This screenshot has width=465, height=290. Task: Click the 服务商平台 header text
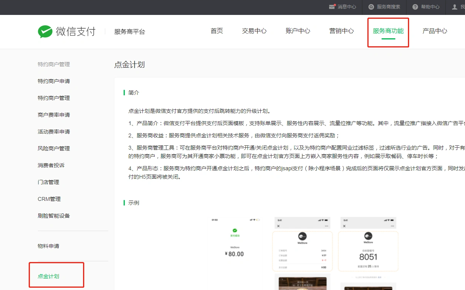130,32
